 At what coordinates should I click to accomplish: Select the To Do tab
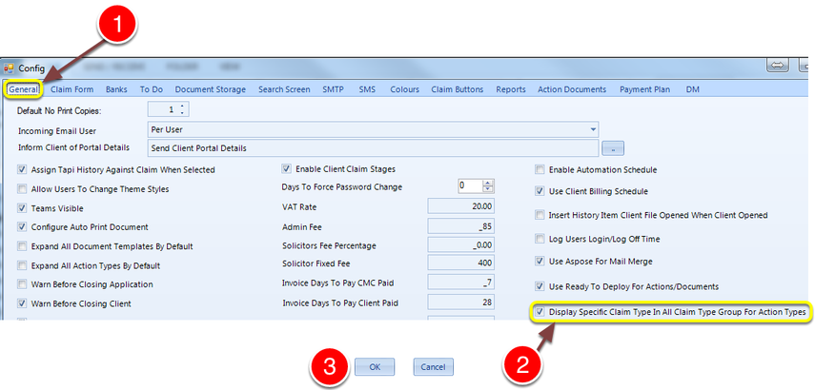click(x=152, y=89)
